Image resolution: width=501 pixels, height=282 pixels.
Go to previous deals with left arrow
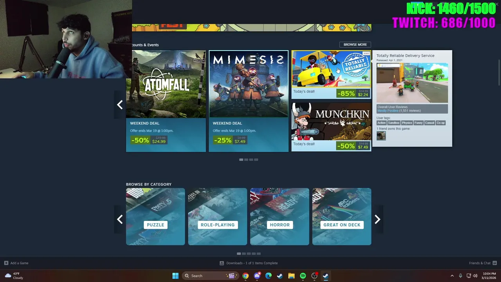(x=120, y=105)
